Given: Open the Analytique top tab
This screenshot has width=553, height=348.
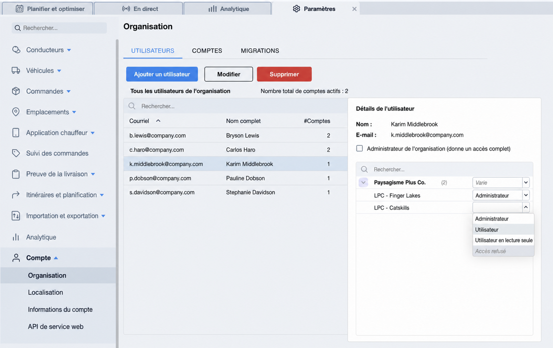Looking at the screenshot, I should 227,9.
